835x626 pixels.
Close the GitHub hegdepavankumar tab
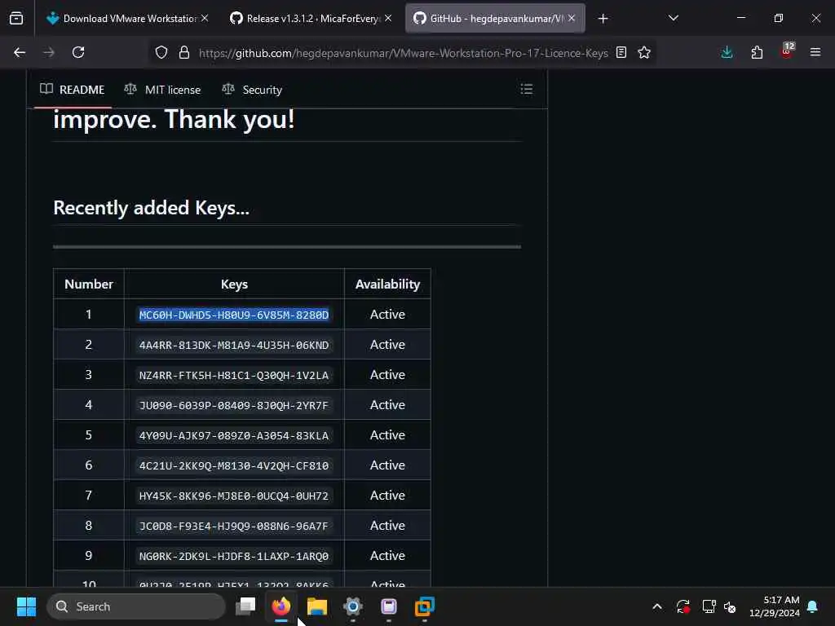572,19
